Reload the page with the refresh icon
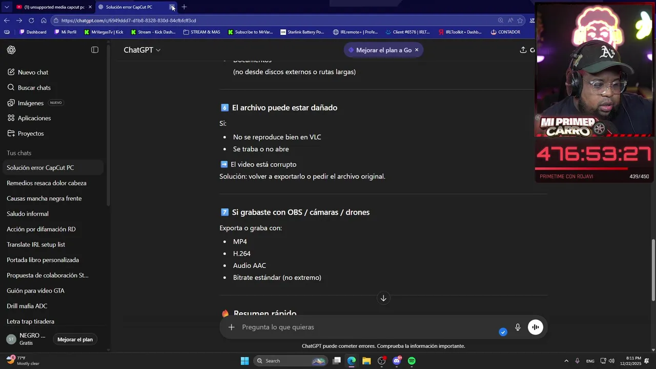The image size is (656, 369). (x=31, y=20)
